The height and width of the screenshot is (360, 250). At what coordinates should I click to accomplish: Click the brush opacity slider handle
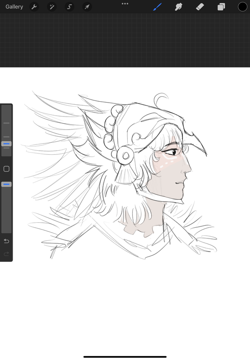coord(6,184)
